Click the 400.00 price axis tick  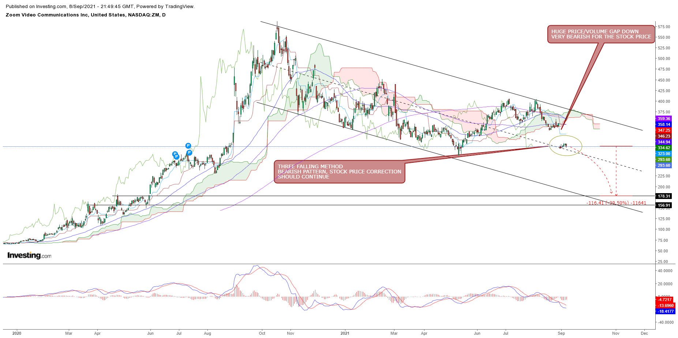click(x=664, y=101)
